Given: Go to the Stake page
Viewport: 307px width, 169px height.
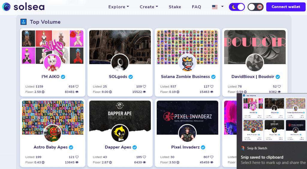Looking at the screenshot, I should pyautogui.click(x=175, y=7).
